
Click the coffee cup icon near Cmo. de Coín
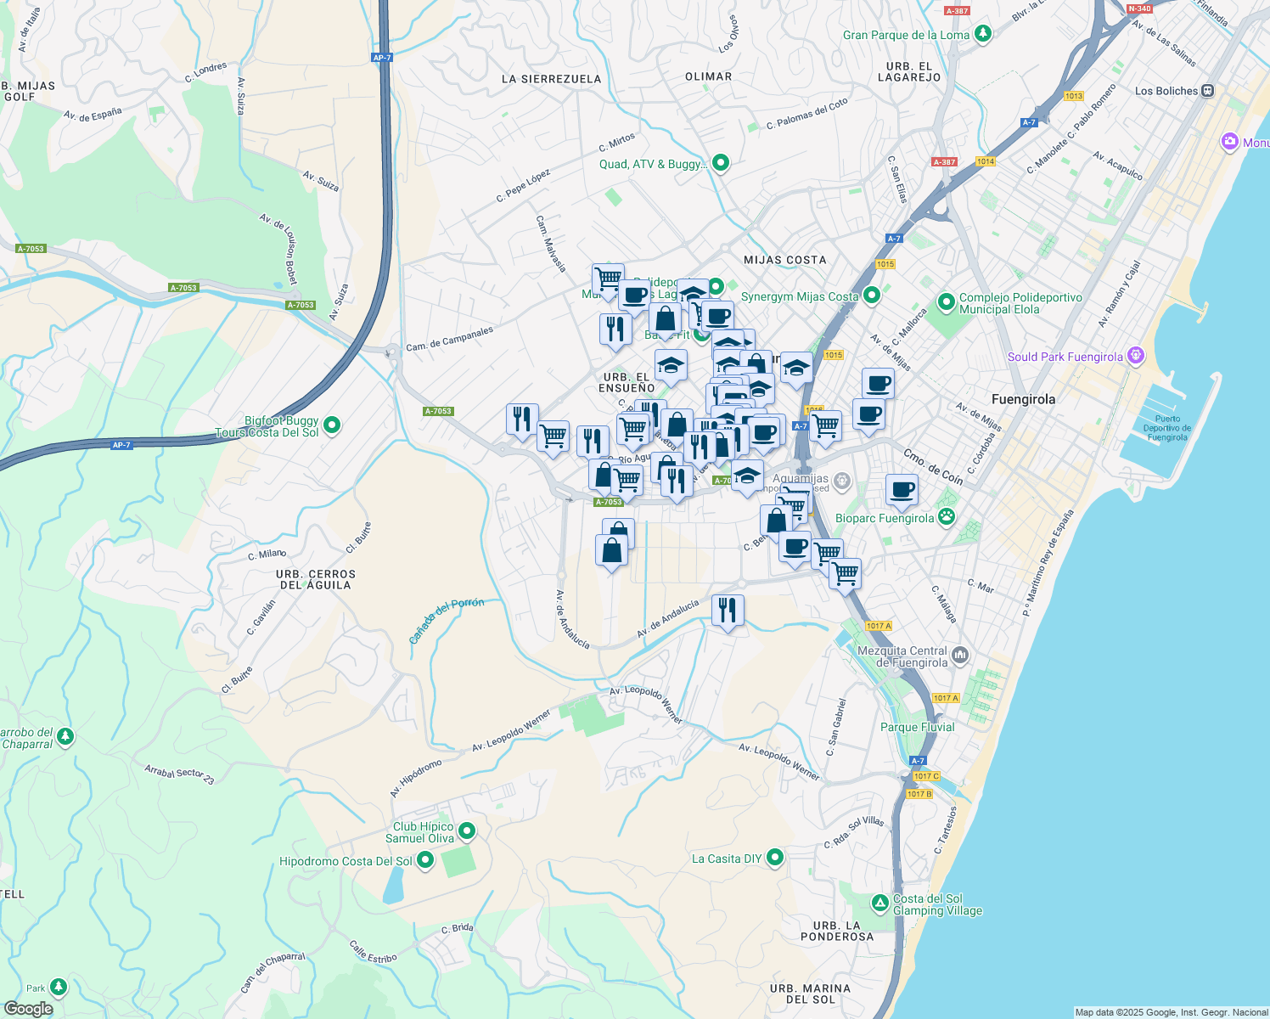pyautogui.click(x=902, y=491)
